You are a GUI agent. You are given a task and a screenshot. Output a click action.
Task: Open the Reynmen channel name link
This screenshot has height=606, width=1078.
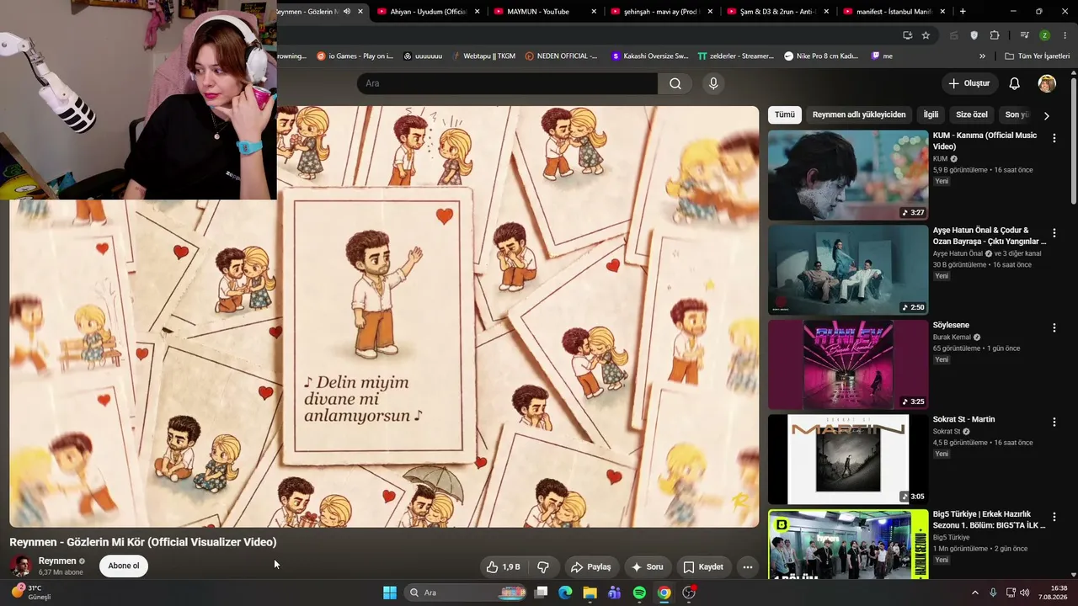click(57, 561)
